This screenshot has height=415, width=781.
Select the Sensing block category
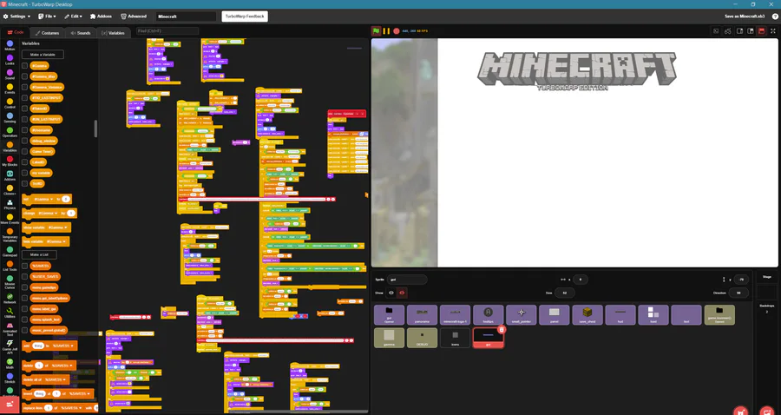click(10, 117)
